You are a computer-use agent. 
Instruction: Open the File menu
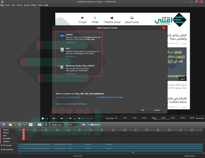coord(2,5)
